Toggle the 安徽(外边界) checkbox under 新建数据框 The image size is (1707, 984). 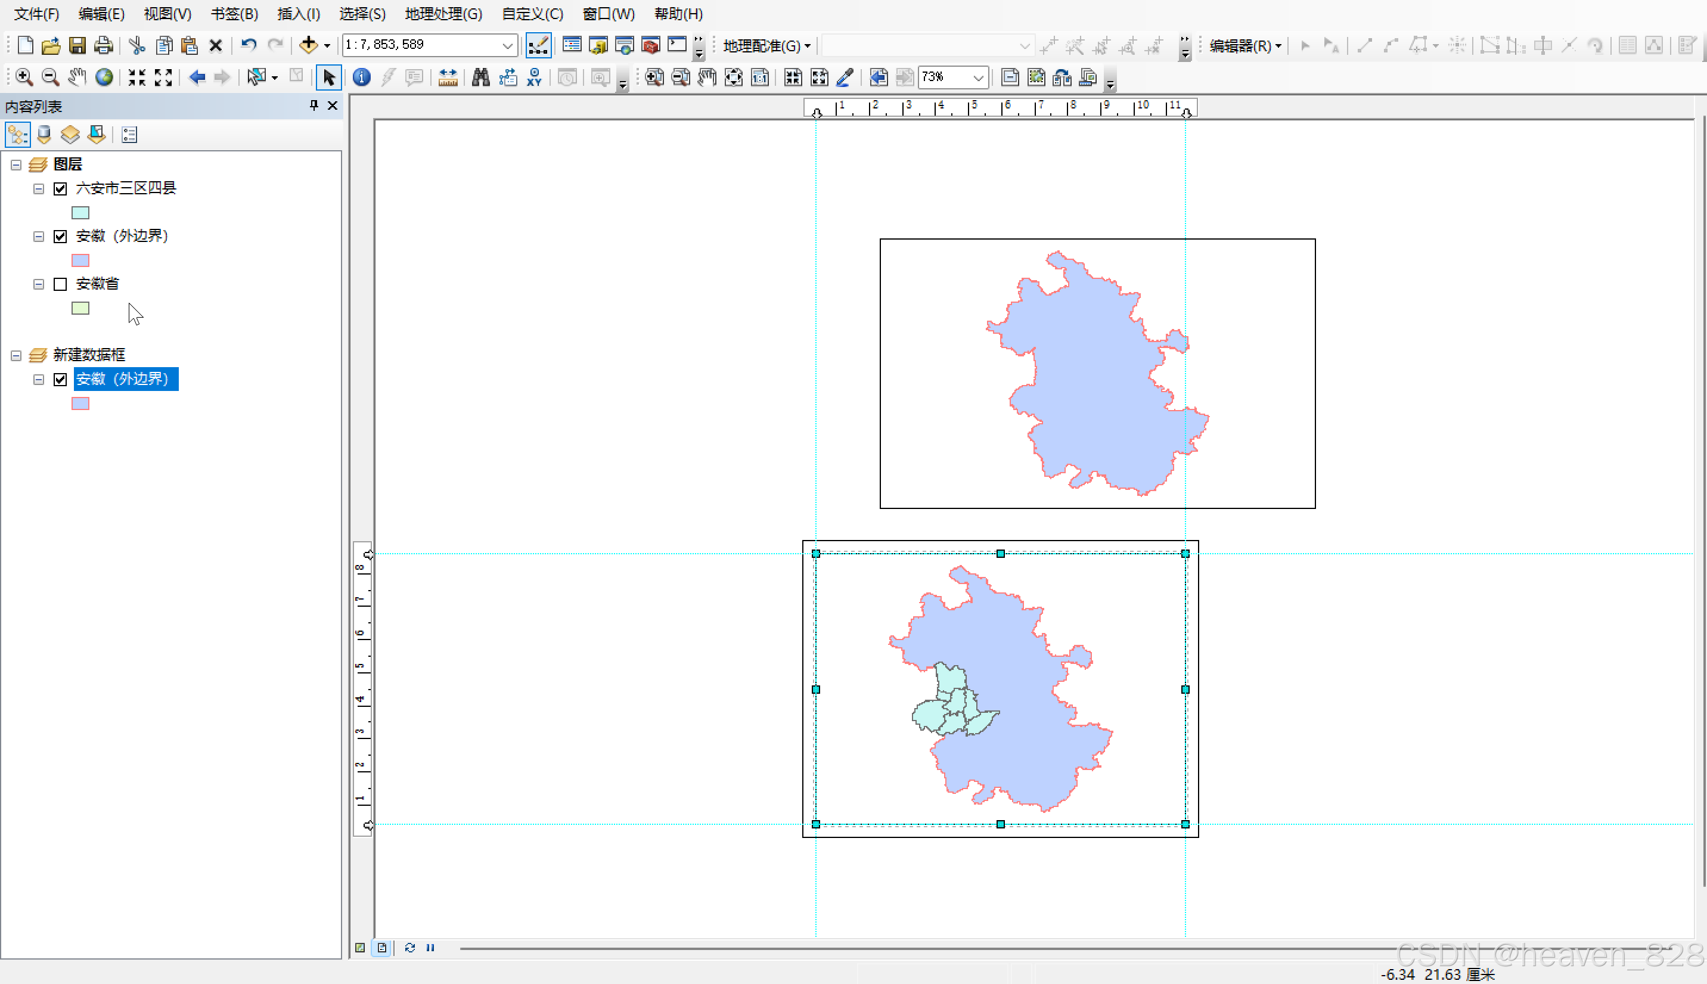(60, 379)
